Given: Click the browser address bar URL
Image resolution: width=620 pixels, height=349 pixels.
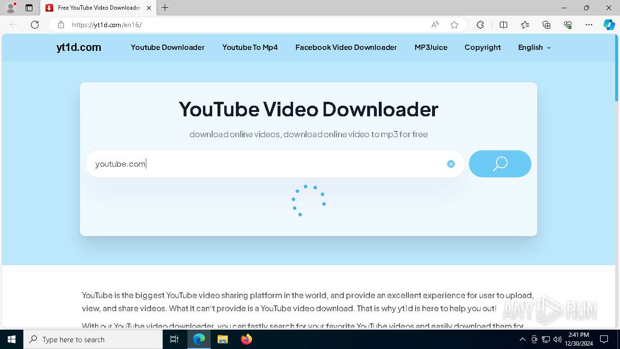Looking at the screenshot, I should [x=107, y=25].
